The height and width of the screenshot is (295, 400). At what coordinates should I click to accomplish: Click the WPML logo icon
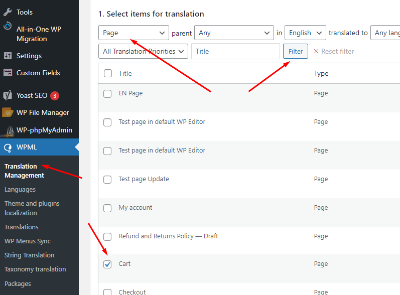pos(8,147)
